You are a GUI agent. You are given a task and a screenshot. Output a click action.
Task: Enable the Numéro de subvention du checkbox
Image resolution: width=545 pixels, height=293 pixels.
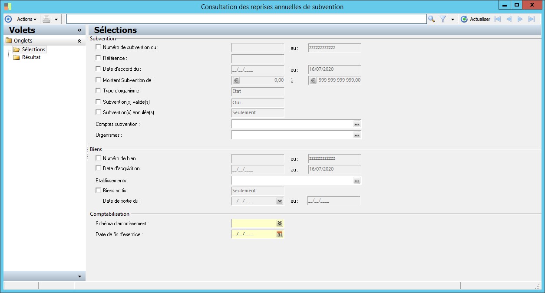[x=98, y=47]
